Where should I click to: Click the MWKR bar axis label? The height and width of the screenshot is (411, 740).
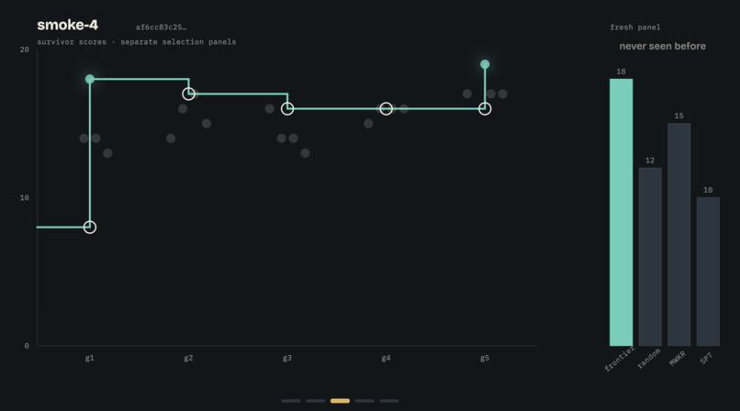678,358
